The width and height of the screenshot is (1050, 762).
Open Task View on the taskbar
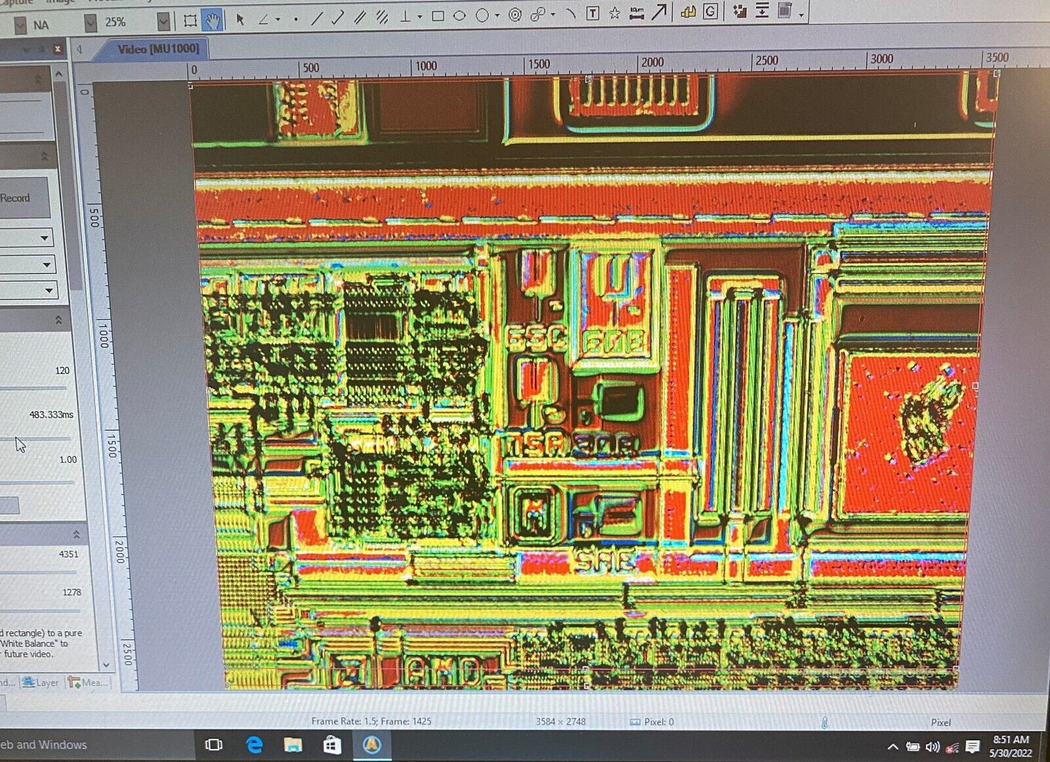[x=214, y=745]
